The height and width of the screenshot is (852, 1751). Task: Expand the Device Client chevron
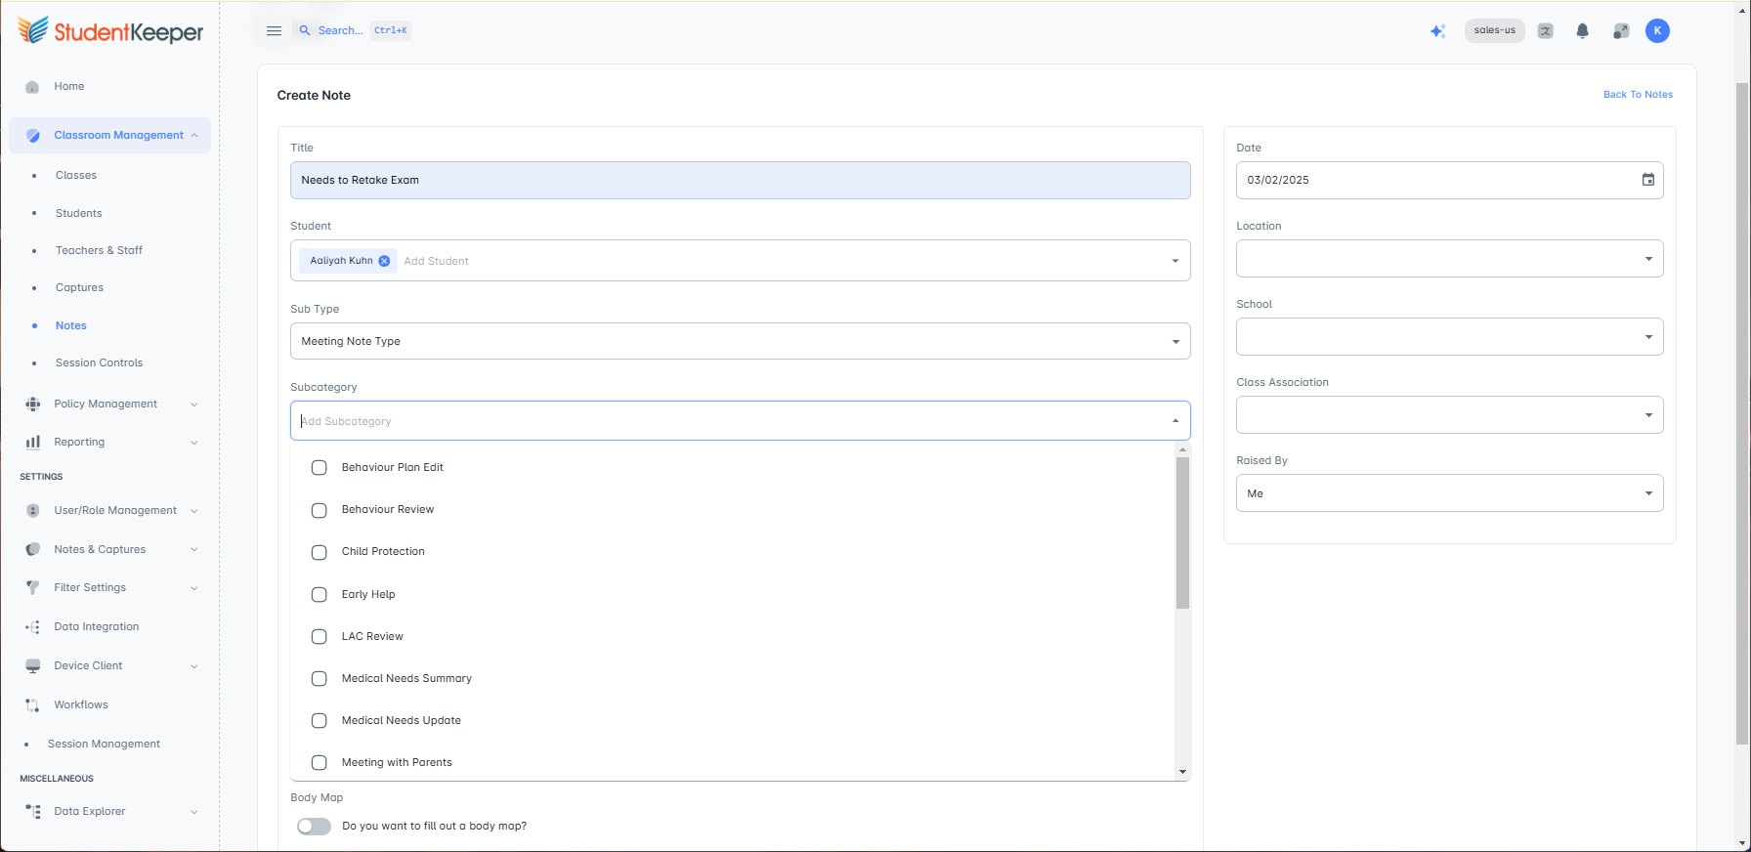point(194,666)
